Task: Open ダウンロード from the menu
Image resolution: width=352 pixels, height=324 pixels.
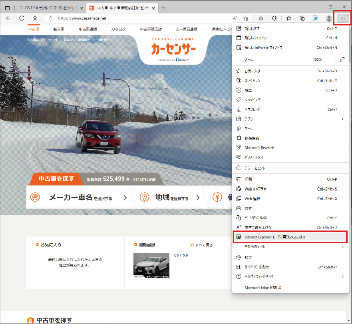Action: point(290,109)
